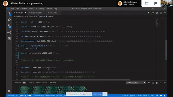The width and height of the screenshot is (173, 97).
Task: Open the Selection menu
Action: [24, 9]
